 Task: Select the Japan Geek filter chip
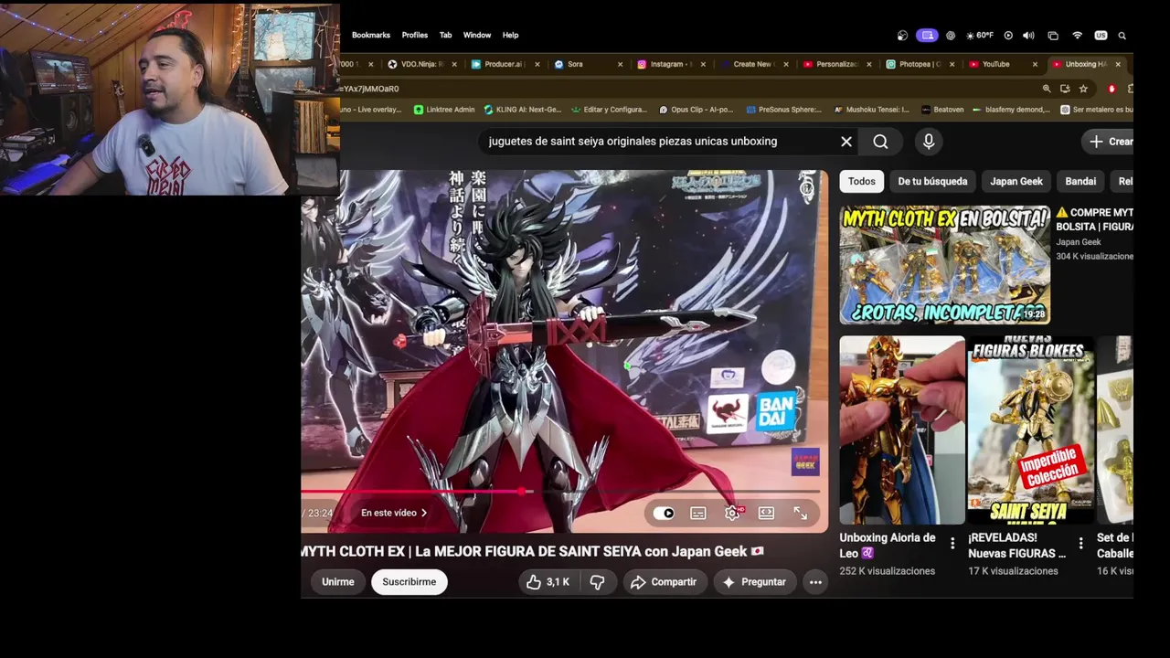(1016, 181)
